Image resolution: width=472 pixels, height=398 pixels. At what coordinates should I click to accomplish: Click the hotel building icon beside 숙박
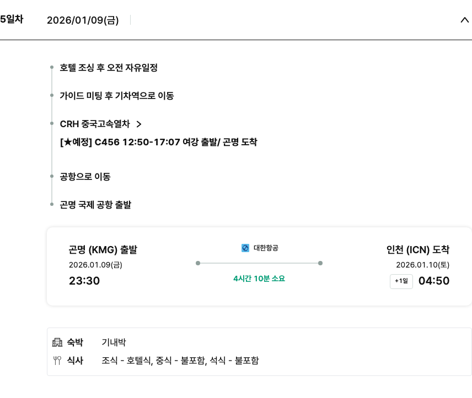tap(57, 342)
